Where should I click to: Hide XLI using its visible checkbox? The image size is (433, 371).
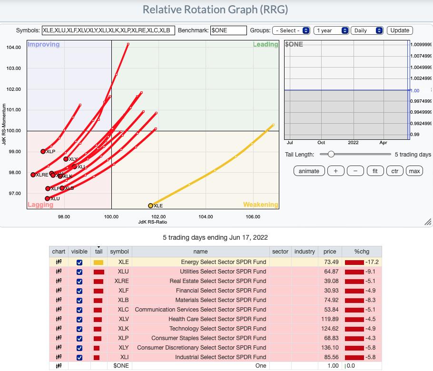click(x=79, y=357)
